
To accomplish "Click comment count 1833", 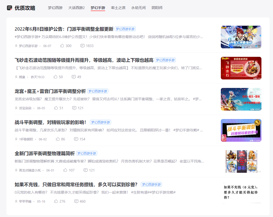I will 90,46.
